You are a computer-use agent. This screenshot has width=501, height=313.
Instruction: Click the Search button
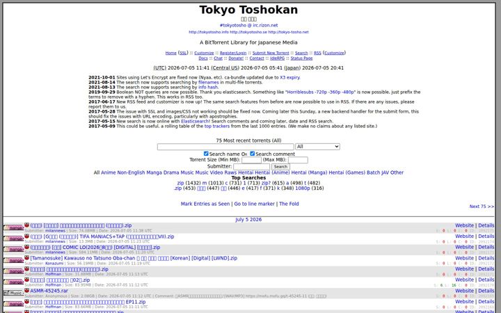[280, 167]
